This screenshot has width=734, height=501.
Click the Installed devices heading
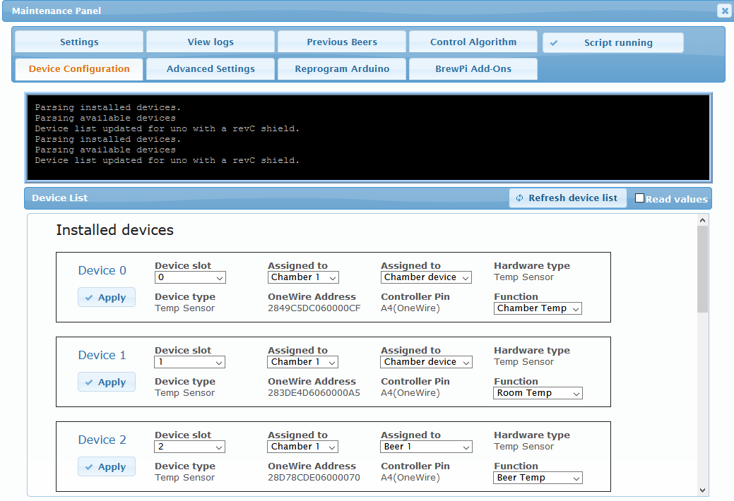tap(114, 230)
